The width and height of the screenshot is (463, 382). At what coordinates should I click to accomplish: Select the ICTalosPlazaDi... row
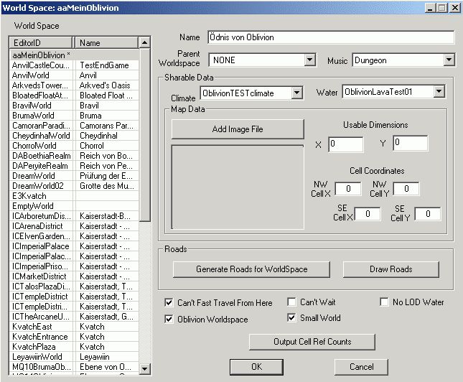75,286
